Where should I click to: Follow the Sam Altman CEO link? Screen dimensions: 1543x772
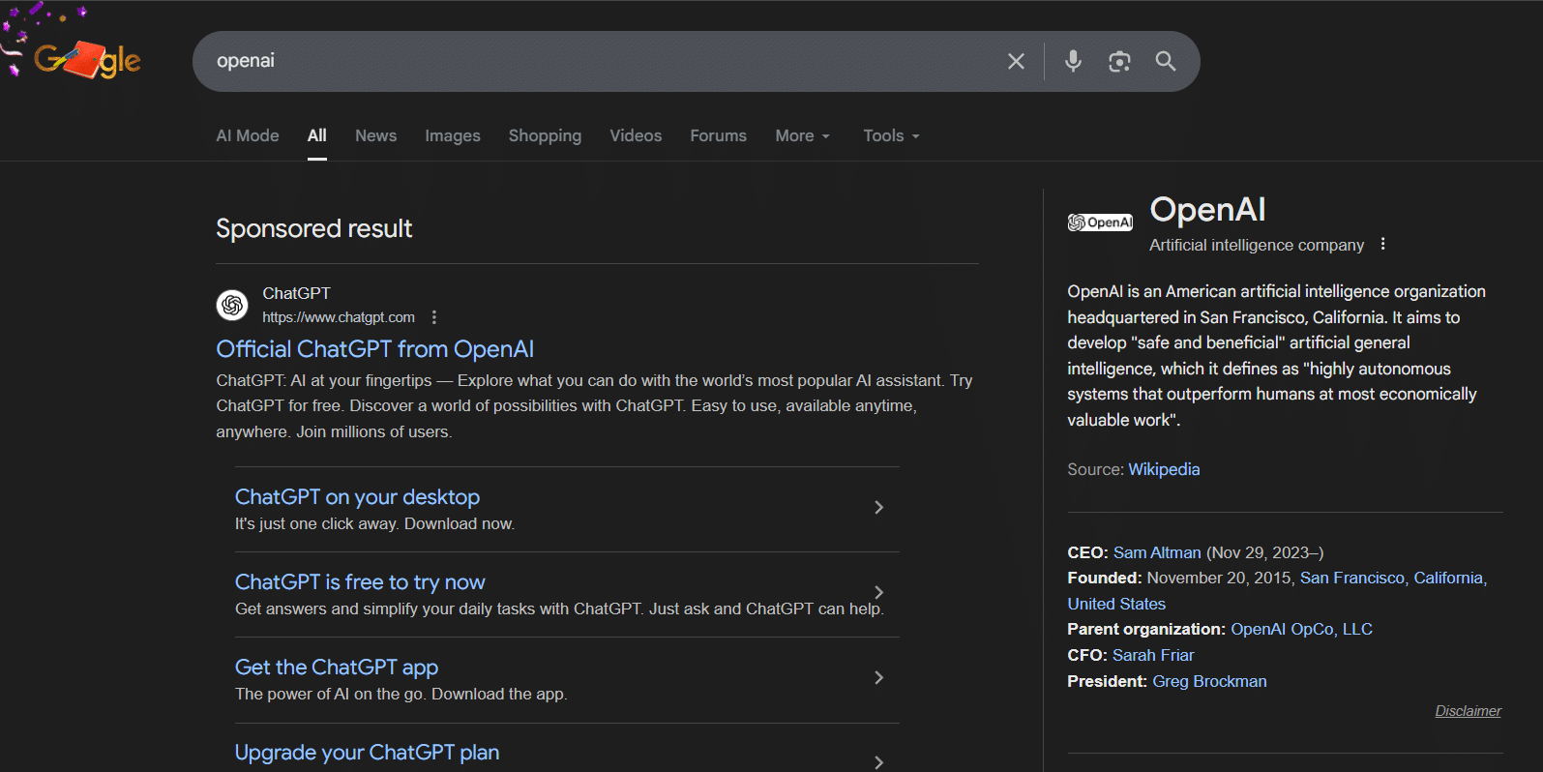1157,552
